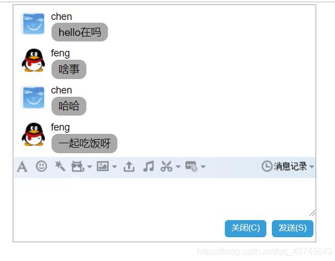The image size is (335, 261).
Task: Click the '一起吃饭呀' message bubble
Action: [x=84, y=143]
